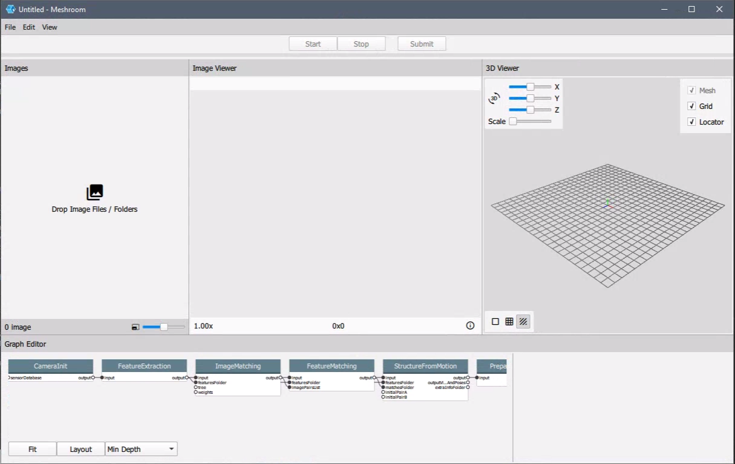Click FeatureMatching imagePairsList input pin
Image resolution: width=735 pixels, height=464 pixels.
(290, 387)
